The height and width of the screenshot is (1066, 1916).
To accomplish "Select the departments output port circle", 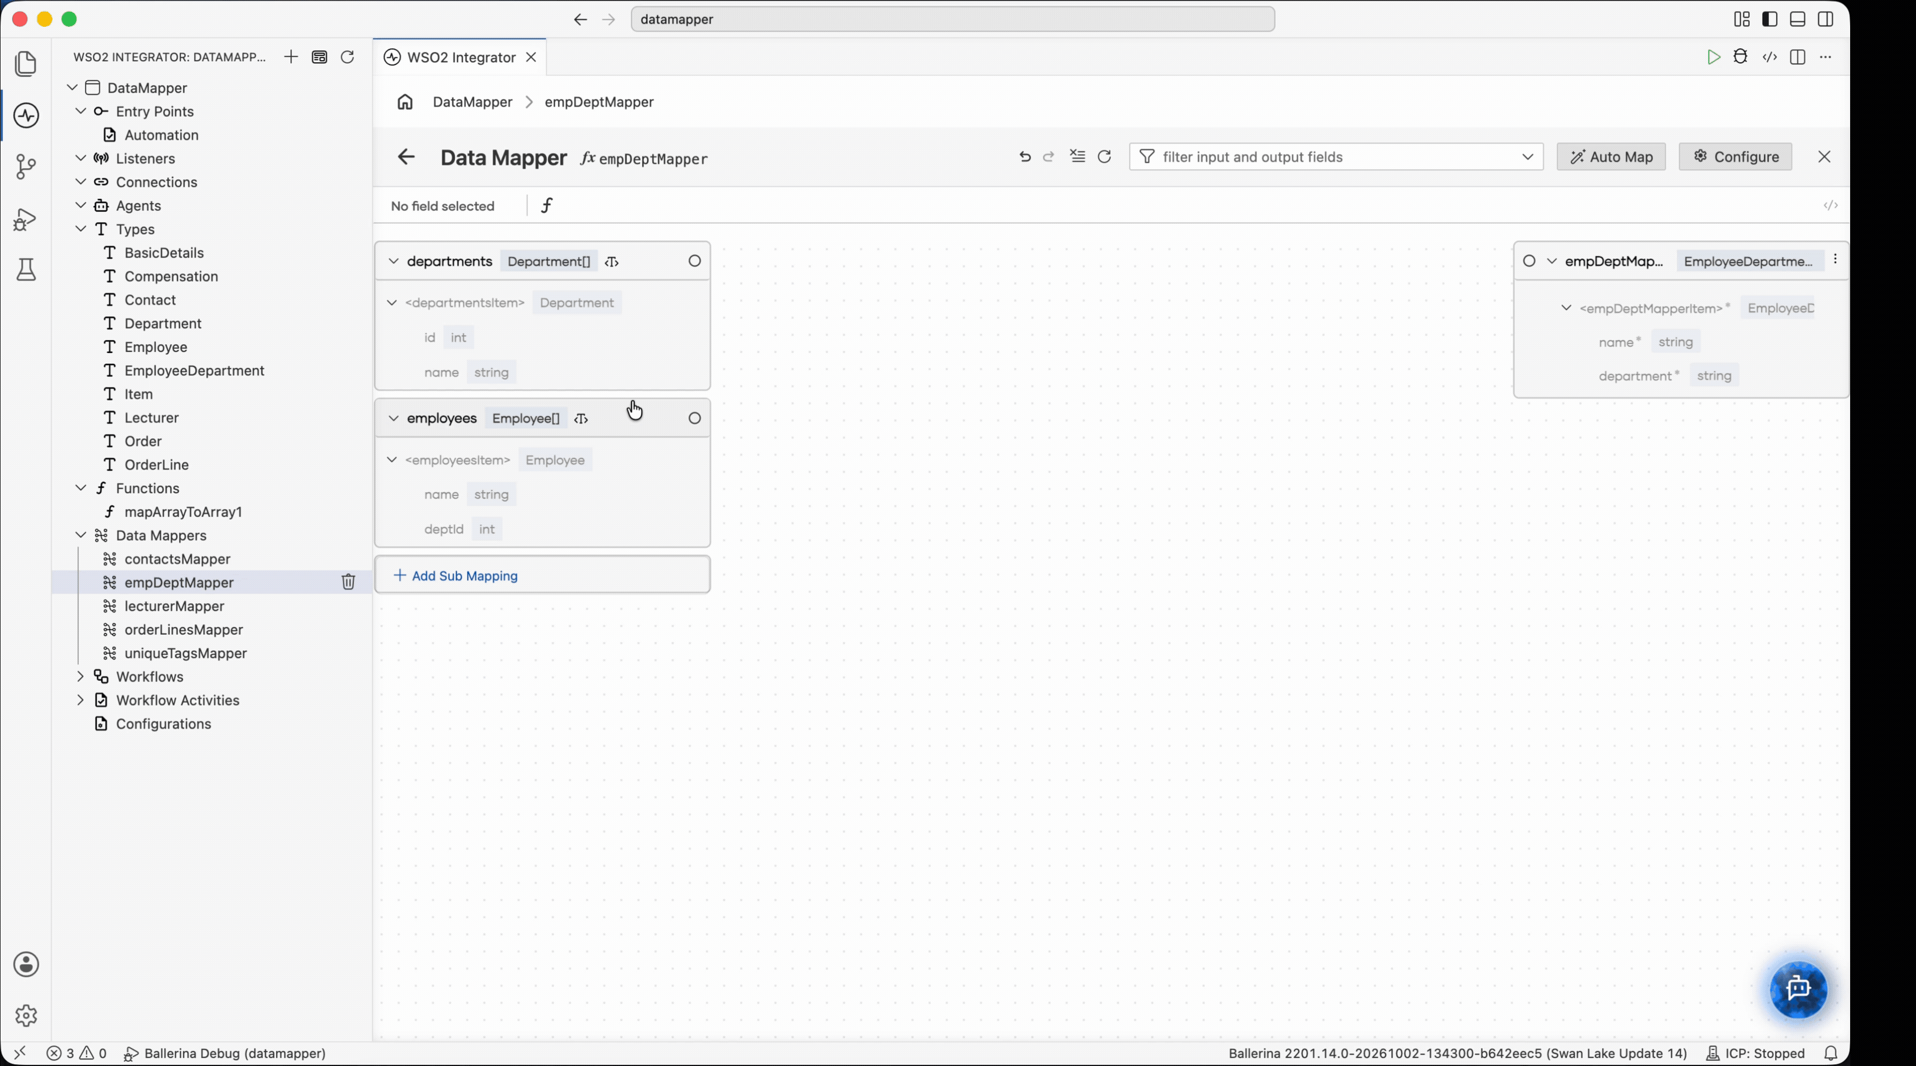I will click(x=695, y=261).
